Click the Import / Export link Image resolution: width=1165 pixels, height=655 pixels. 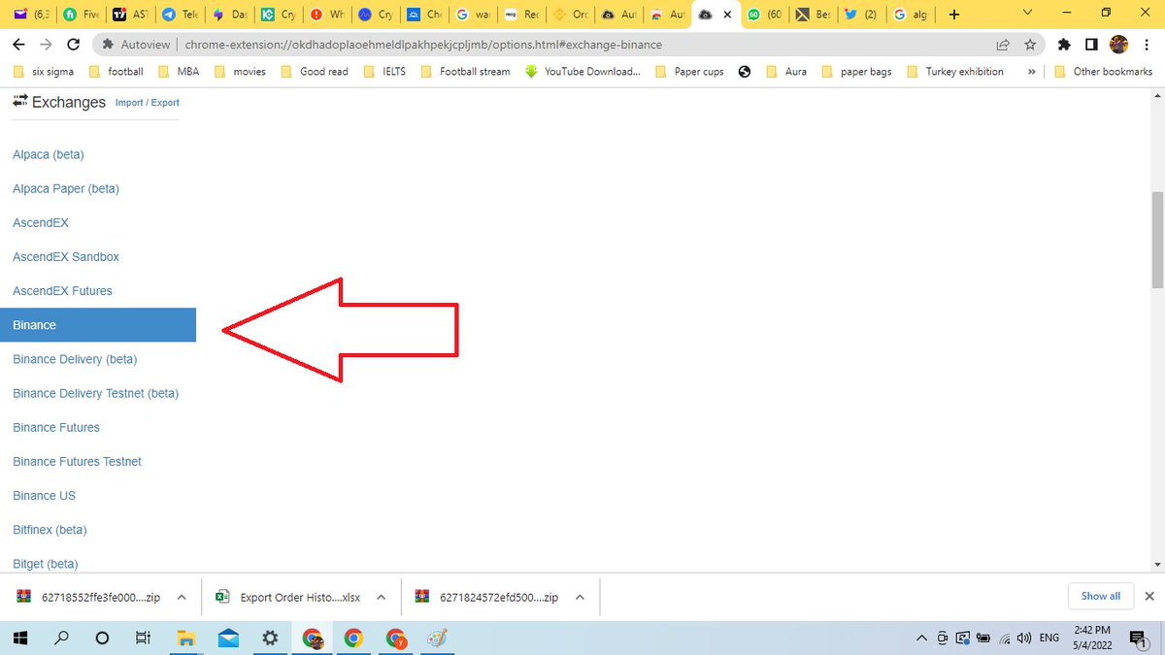pos(148,103)
